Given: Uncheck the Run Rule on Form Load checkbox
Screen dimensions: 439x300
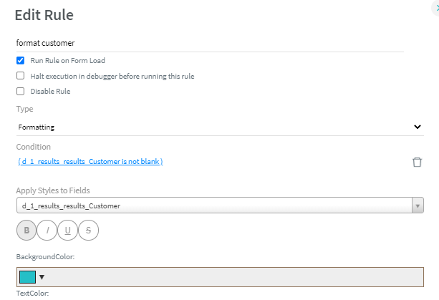Looking at the screenshot, I should tap(21, 61).
